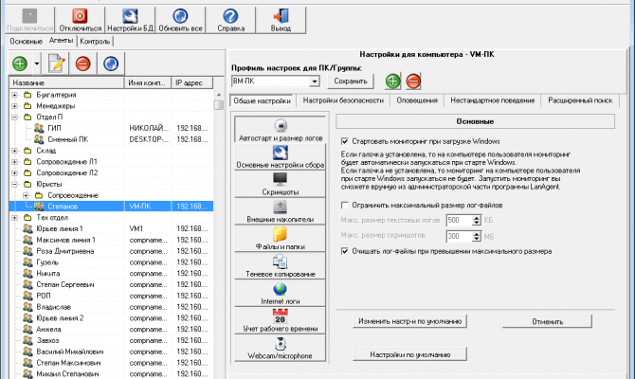Click Макс. размер текстовых логов field
Screen dimensions: 635x379
tap(460, 221)
